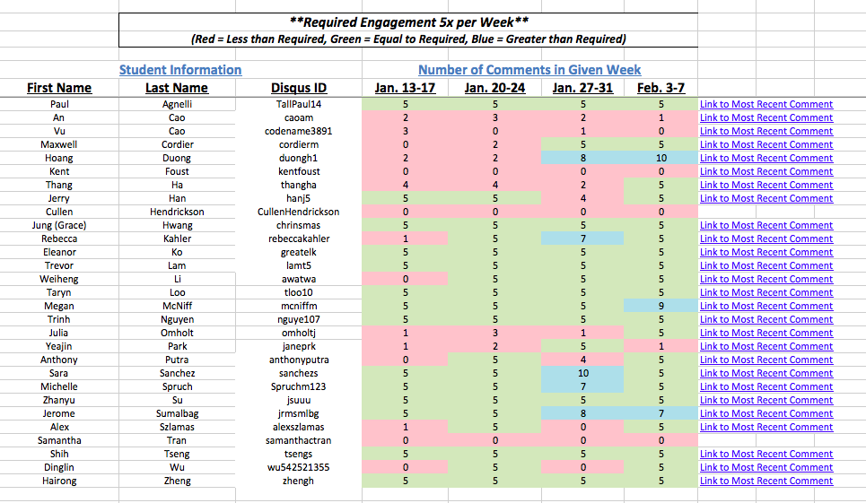Click the Student Information section heading

pos(180,70)
